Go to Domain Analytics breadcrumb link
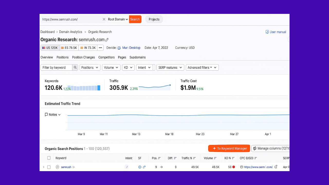Viewport: 329px width, 185px height. pyautogui.click(x=71, y=32)
